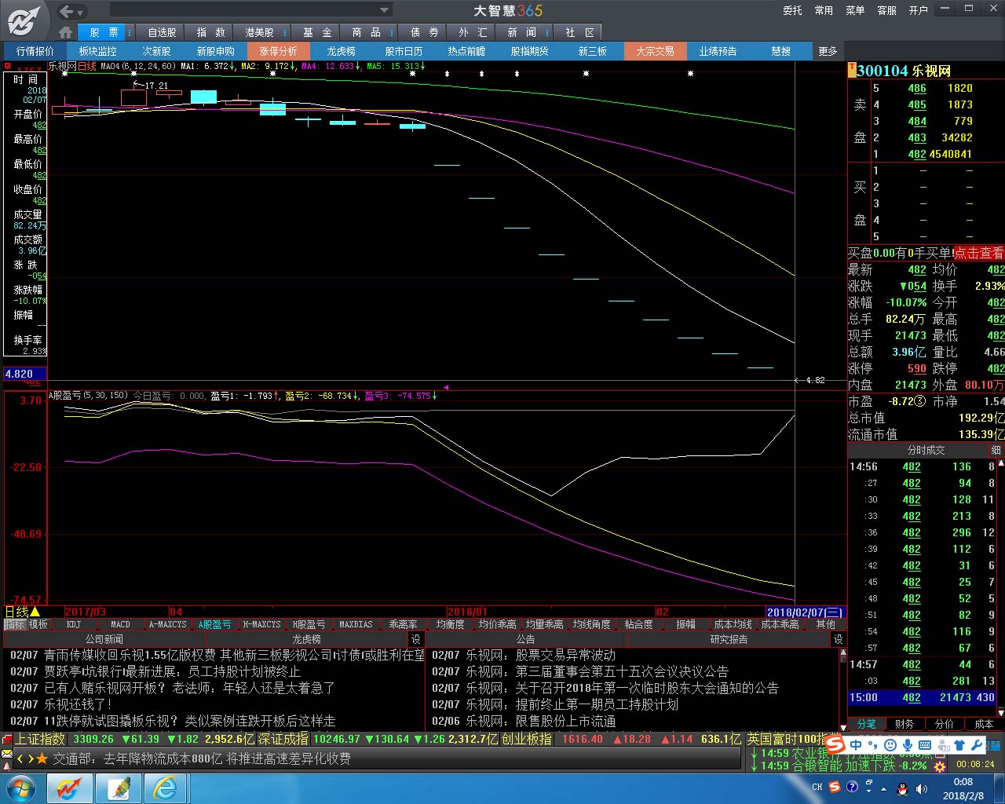Click 委托 in the title bar
Viewport: 1005px width, 804px height.
coord(792,10)
